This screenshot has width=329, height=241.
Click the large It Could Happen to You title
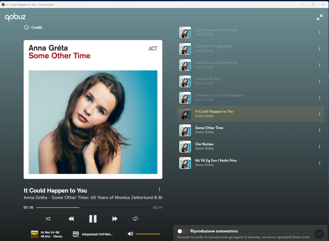pos(55,191)
